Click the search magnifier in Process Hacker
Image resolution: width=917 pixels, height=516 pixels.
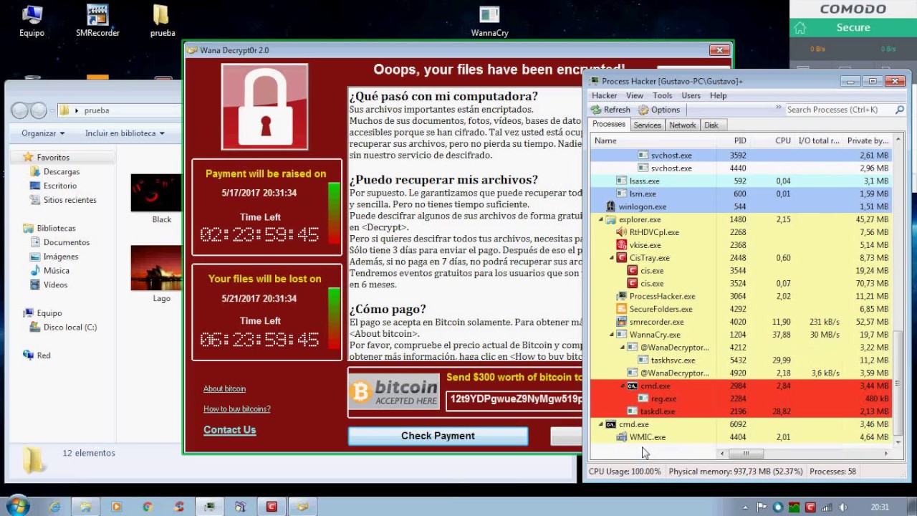900,110
